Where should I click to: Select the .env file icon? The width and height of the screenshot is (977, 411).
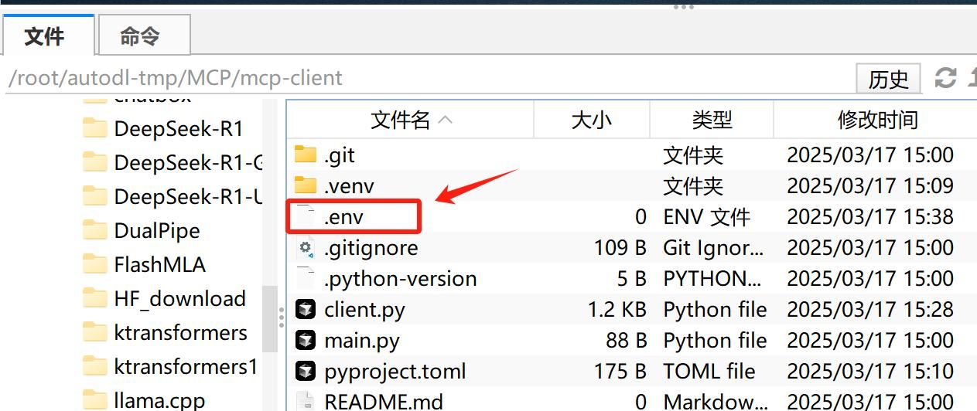306,216
